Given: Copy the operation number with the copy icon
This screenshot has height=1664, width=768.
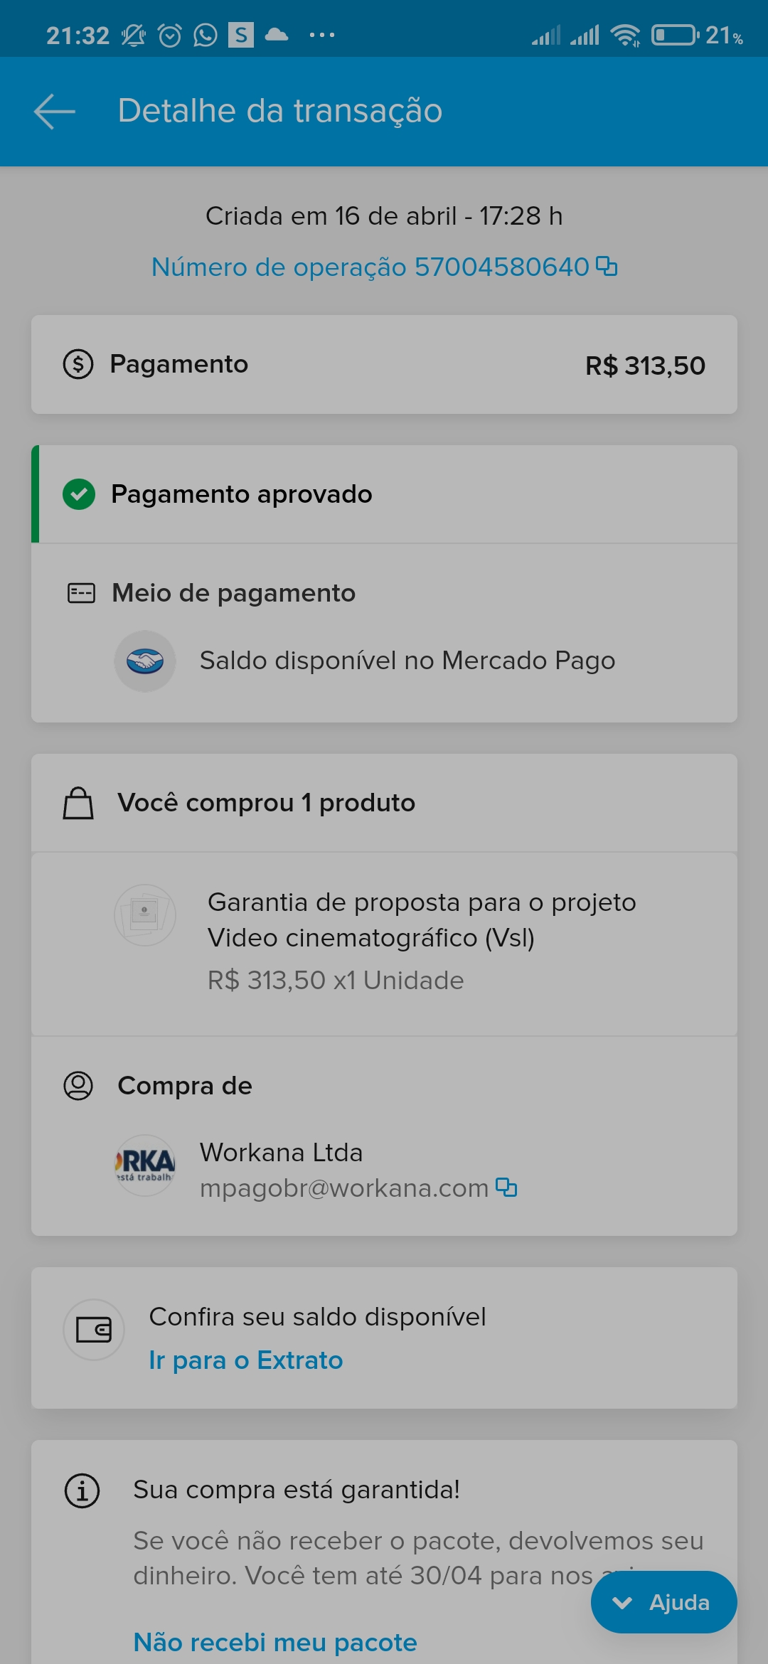Looking at the screenshot, I should coord(607,266).
